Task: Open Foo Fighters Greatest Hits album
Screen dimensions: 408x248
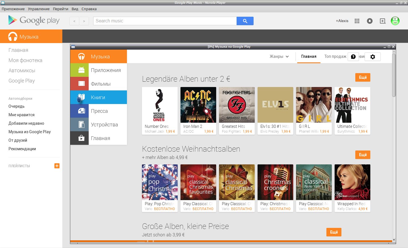Action: pos(237,111)
